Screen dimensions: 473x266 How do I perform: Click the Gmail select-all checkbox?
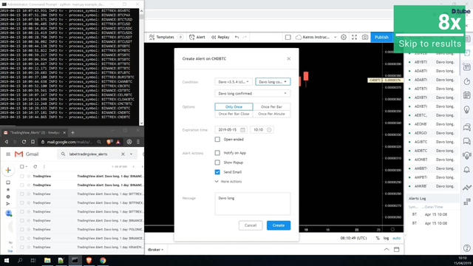click(21, 166)
